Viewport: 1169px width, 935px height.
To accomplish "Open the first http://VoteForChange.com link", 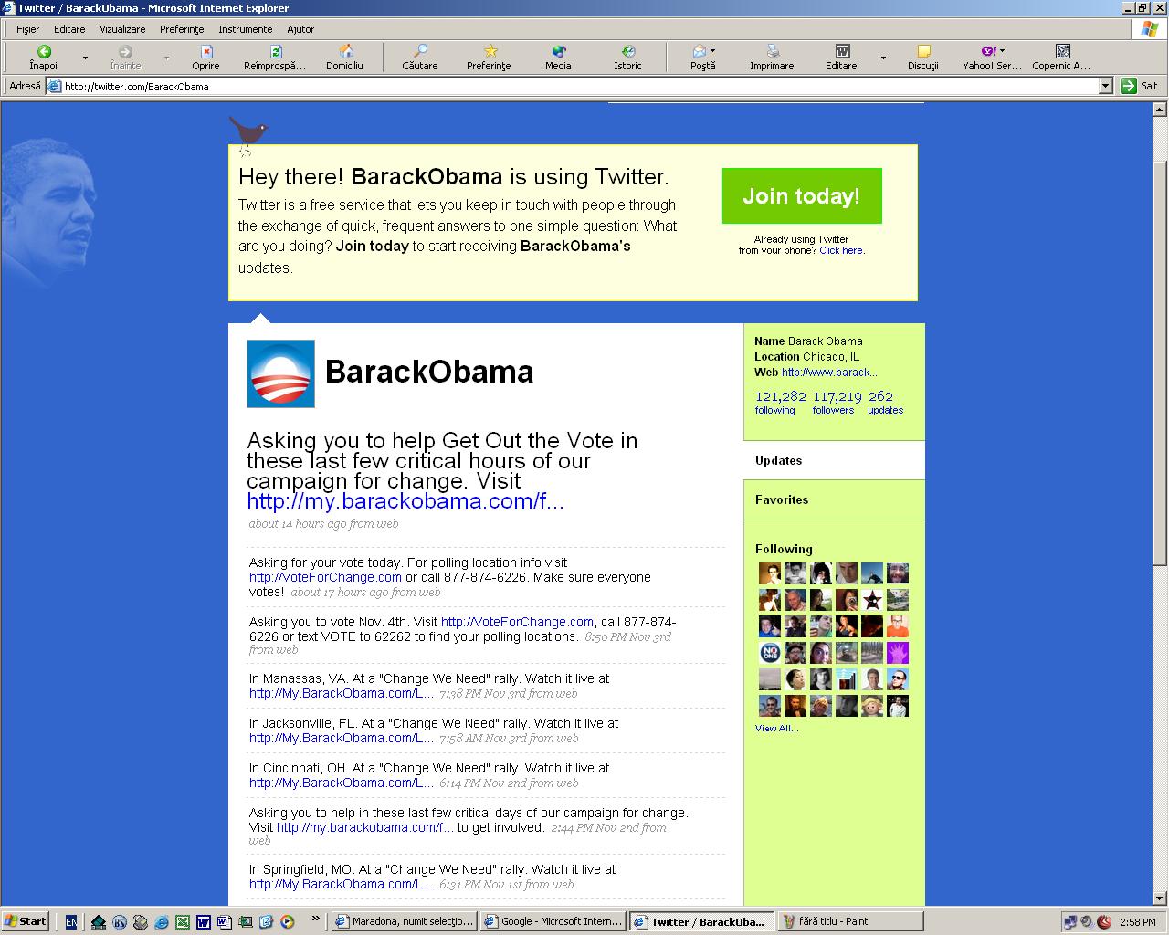I will (x=325, y=577).
